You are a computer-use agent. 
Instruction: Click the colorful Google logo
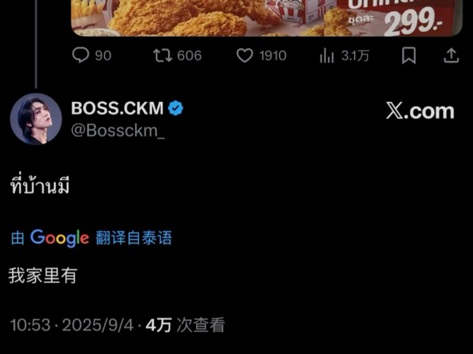(x=60, y=238)
